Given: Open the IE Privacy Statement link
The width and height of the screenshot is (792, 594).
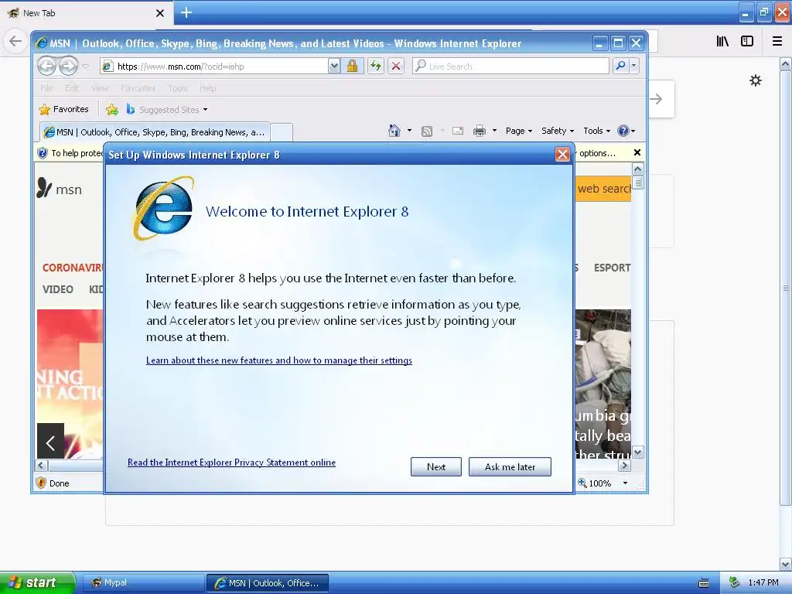Looking at the screenshot, I should pos(231,463).
